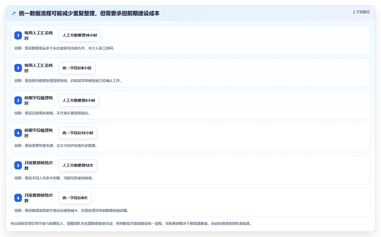This screenshot has width=381, height=237.
Task: Click the footer summary starting 对比同时呈现
Action: [x=132, y=223]
